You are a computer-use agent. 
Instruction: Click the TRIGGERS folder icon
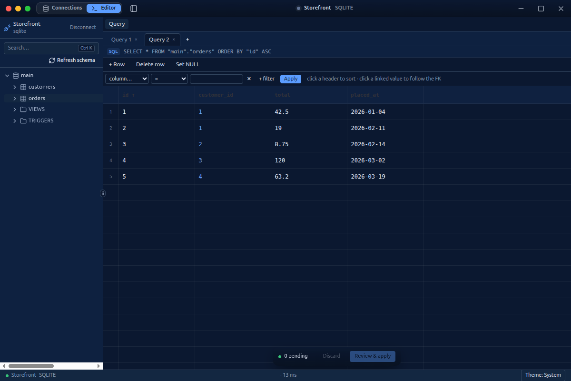[23, 121]
